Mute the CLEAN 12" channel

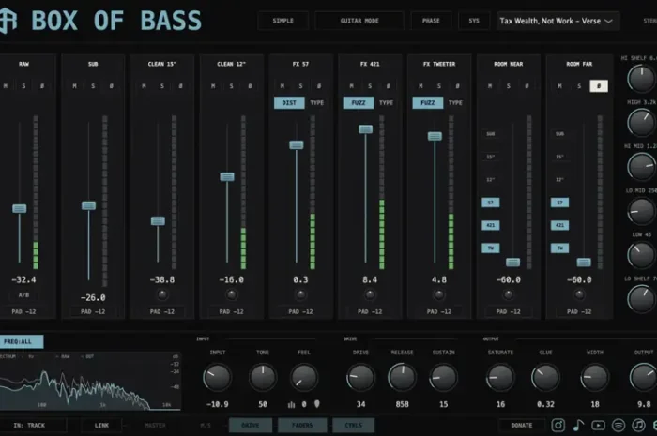click(213, 86)
